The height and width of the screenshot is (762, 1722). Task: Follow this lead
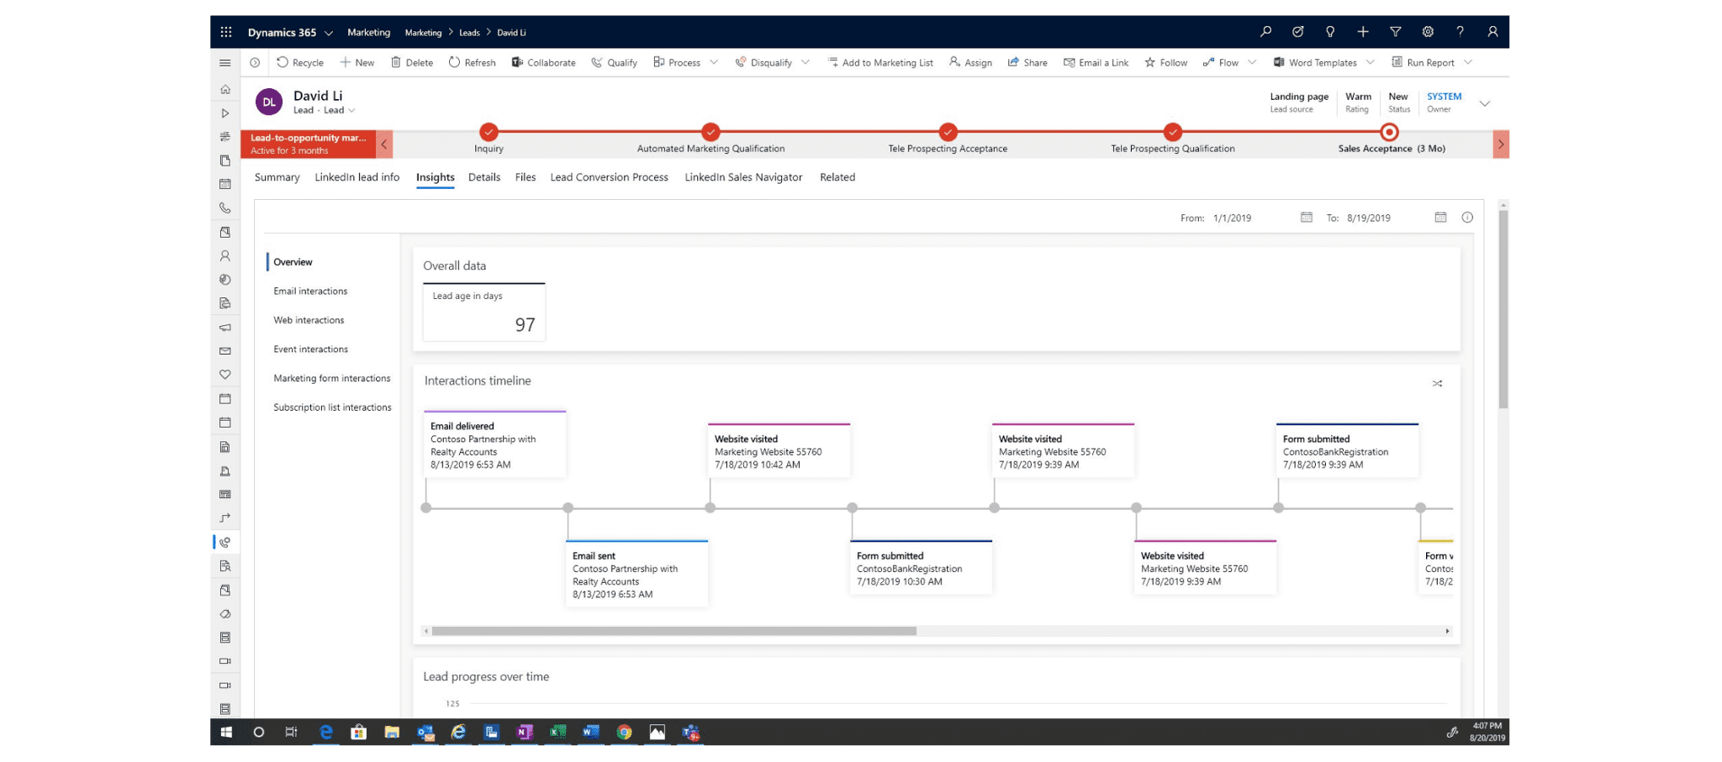click(1165, 63)
